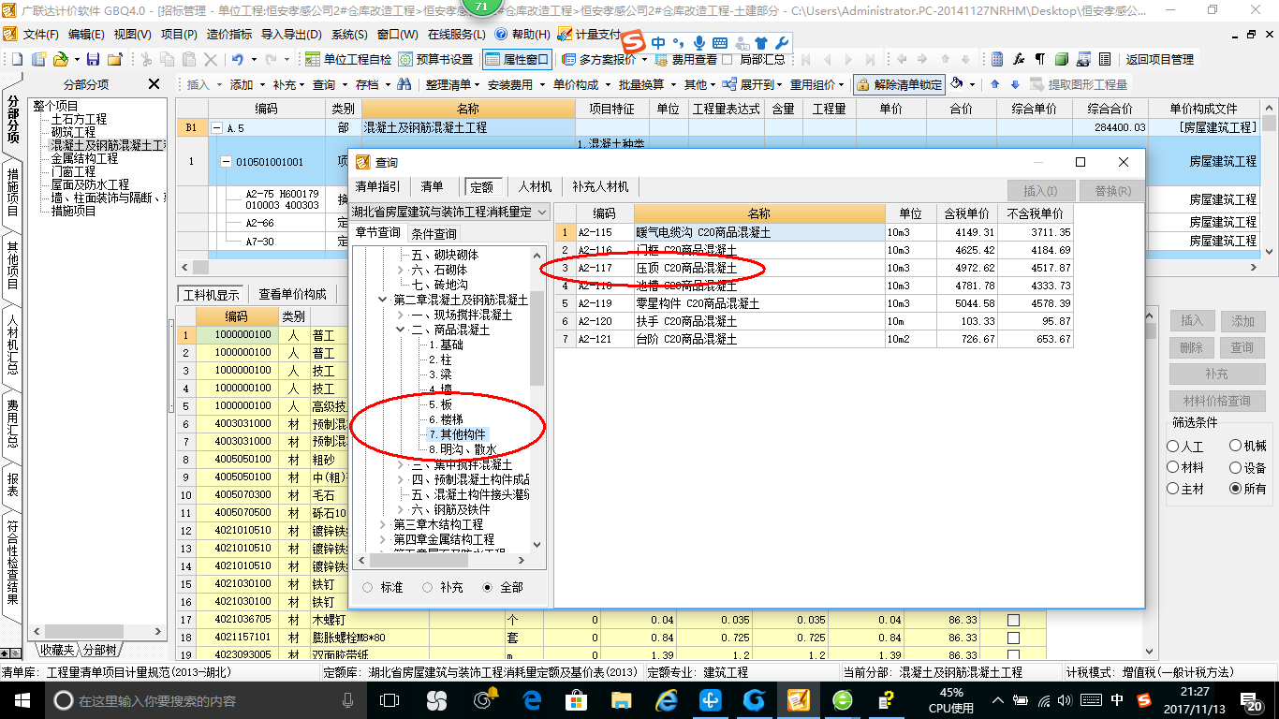This screenshot has height=719, width=1279.
Task: Click the blue move-down arrow icon
Action: tap(1014, 84)
